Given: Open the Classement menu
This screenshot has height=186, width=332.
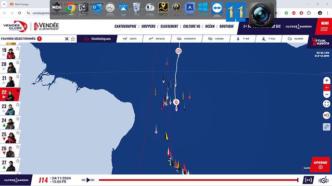Looking at the screenshot, I should tap(169, 26).
